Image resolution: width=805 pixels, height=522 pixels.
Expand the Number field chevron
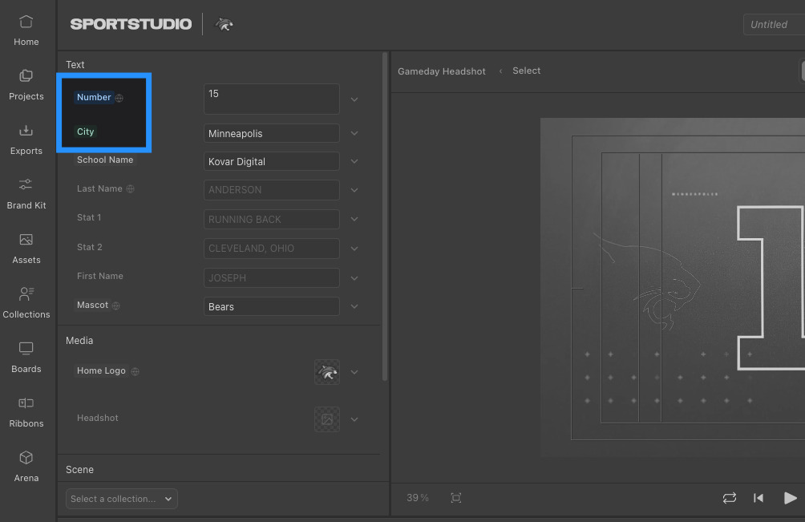tap(354, 99)
